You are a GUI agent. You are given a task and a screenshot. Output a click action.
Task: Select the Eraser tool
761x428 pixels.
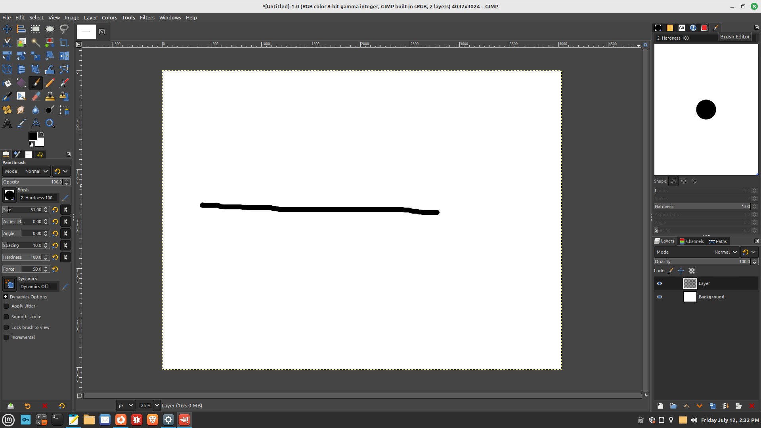click(36, 96)
